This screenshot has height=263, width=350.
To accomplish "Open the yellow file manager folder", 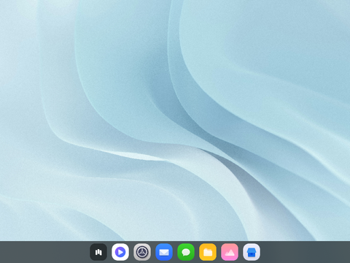I will (208, 252).
